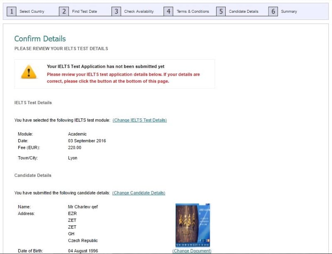This screenshot has height=254, width=332.
Task: Select the Summary step label
Action: click(289, 12)
